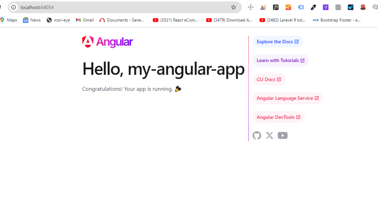Open the red S SEO extension
The width and height of the screenshot is (378, 212).
(363, 7)
